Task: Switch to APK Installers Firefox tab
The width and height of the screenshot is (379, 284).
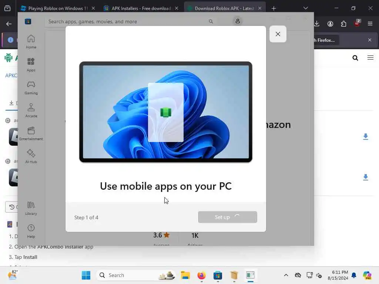Action: 141,9
